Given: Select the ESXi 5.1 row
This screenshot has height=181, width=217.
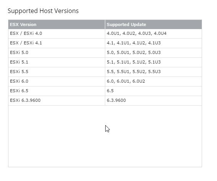Looking at the screenshot, I should pyautogui.click(x=105, y=62).
